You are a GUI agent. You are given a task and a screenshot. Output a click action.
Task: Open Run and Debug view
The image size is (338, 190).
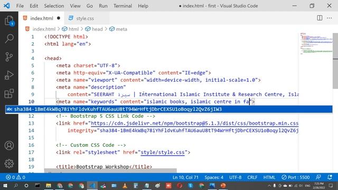9,75
